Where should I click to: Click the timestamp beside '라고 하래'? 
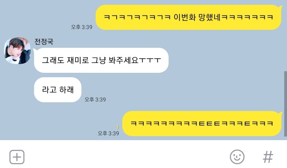tap(95, 100)
